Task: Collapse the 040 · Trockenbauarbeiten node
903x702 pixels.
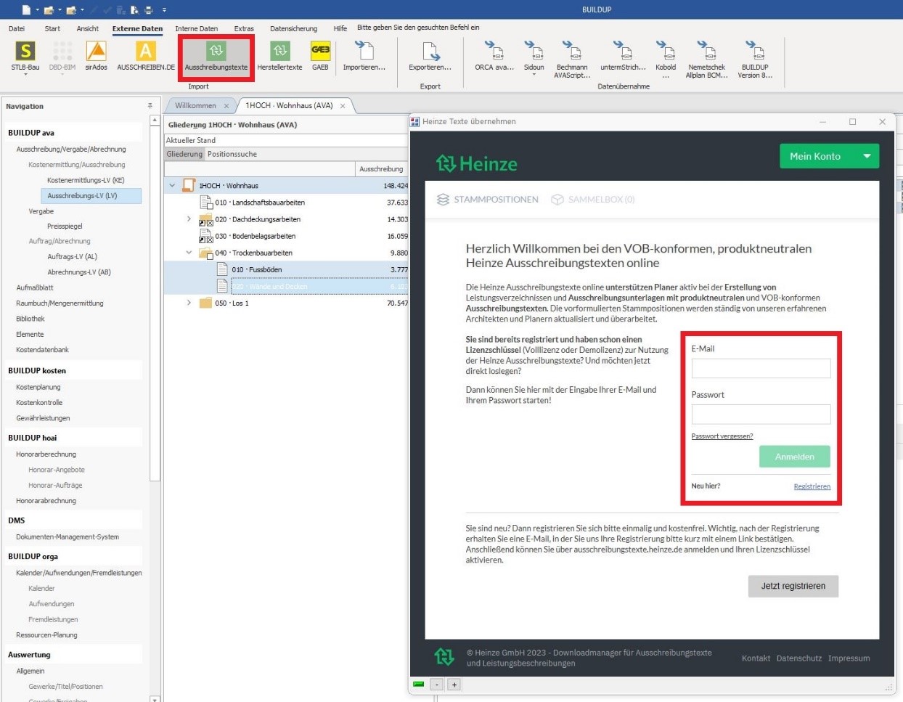Action: tap(189, 253)
